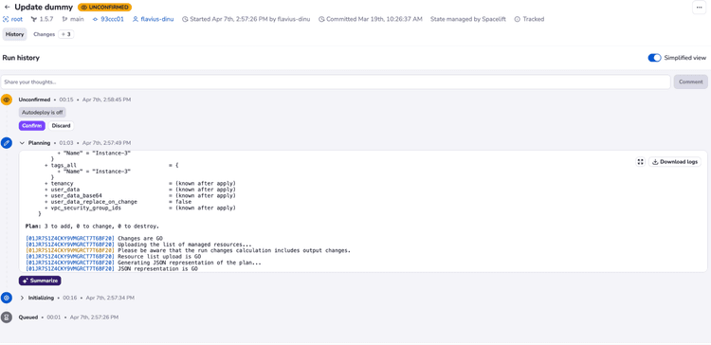Open the three-dot more options menu
Screen dimensions: 711x345
pyautogui.click(x=699, y=8)
